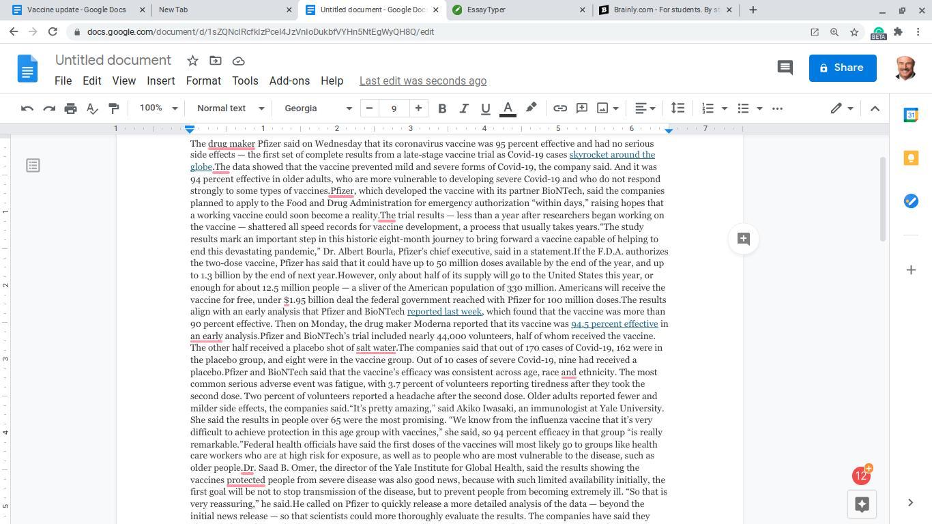Click the font size field
The image size is (932, 524).
point(394,108)
